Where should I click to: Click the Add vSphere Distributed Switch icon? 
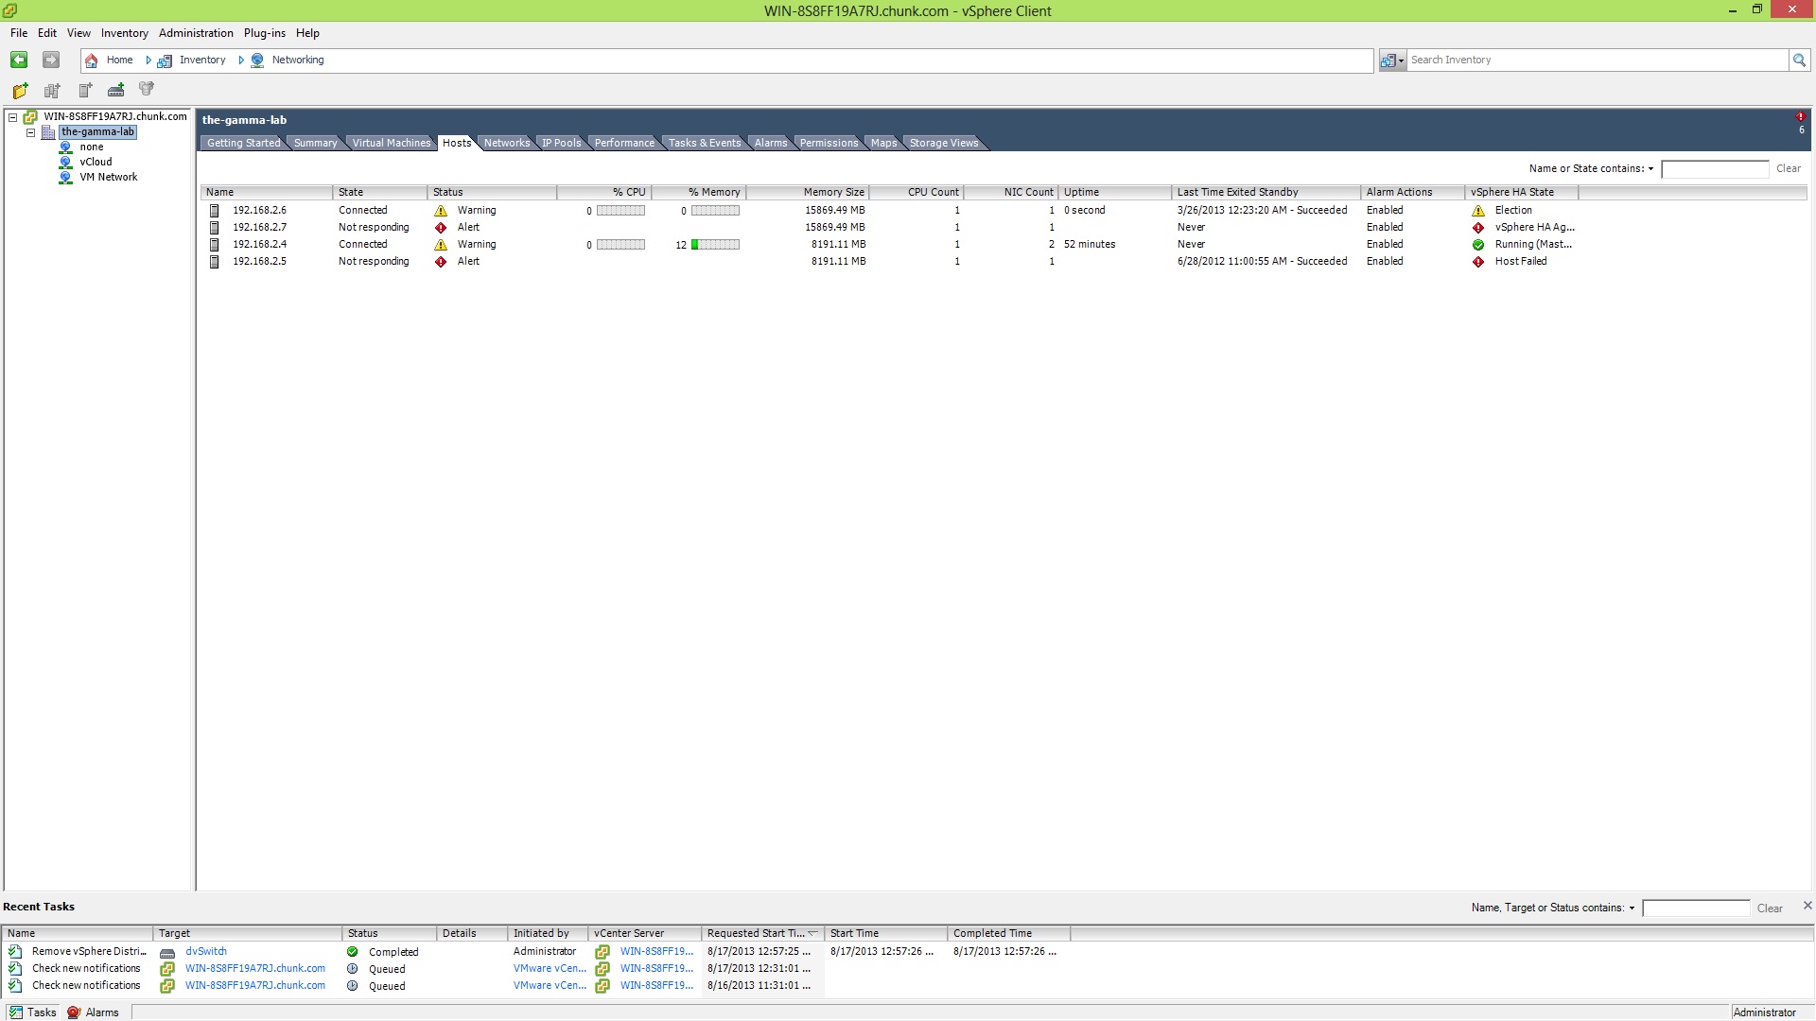[x=115, y=90]
